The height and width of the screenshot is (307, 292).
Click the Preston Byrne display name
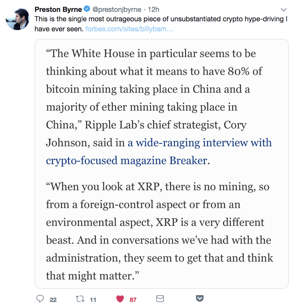point(58,9)
